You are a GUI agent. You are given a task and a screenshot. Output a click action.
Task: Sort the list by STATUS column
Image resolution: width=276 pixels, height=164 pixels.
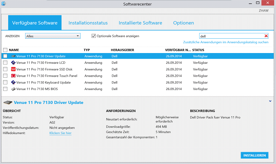(x=198, y=50)
